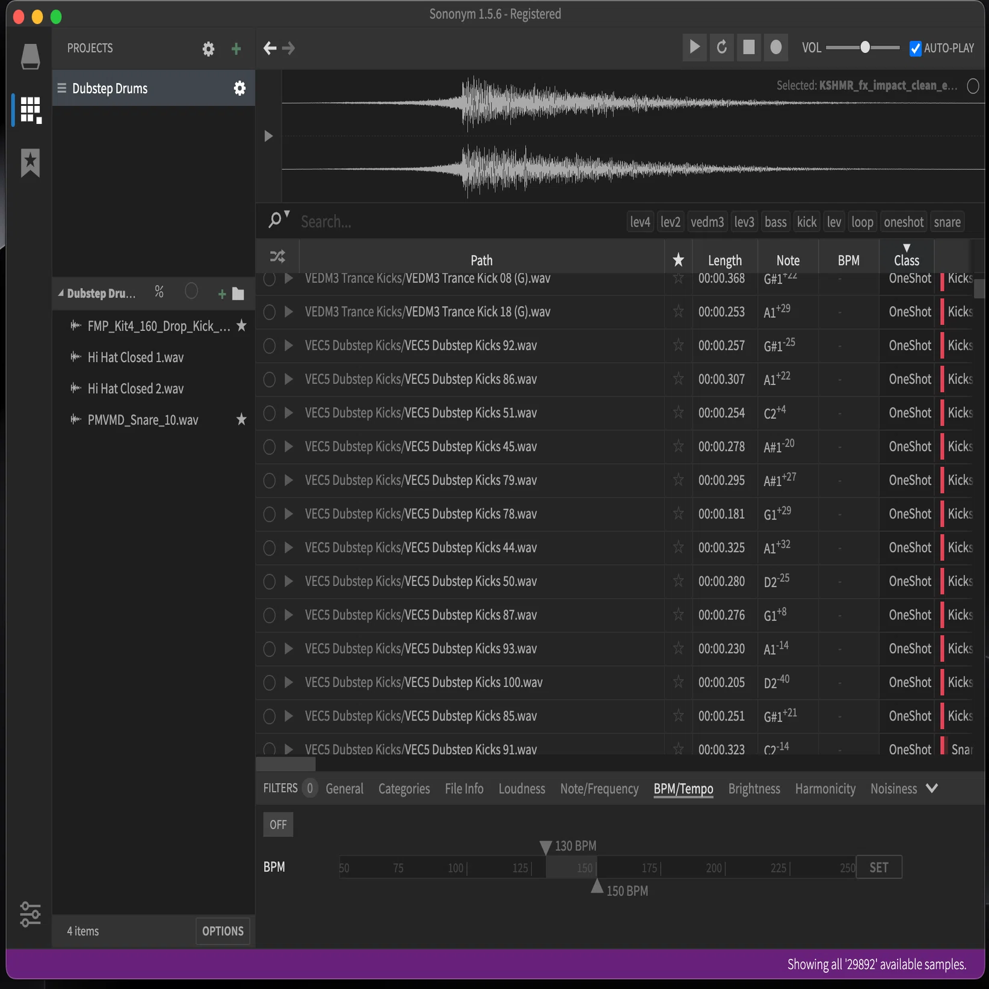Image resolution: width=989 pixels, height=989 pixels.
Task: Expand more filter tabs chevron
Action: pos(932,788)
